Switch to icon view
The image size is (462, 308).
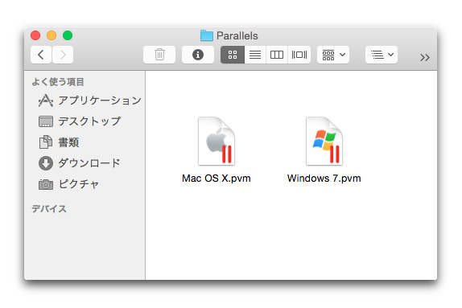[233, 55]
